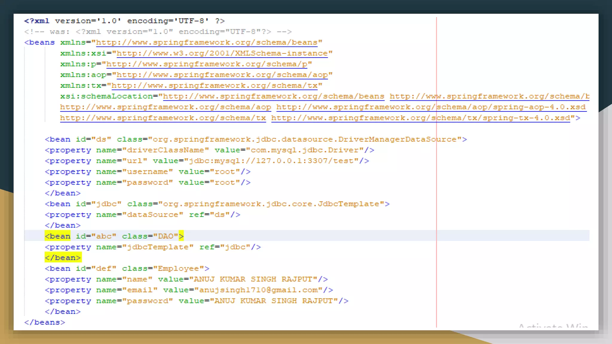Click the anujsingh1710@gmail.com email value
This screenshot has height=344, width=612.
pyautogui.click(x=258, y=290)
